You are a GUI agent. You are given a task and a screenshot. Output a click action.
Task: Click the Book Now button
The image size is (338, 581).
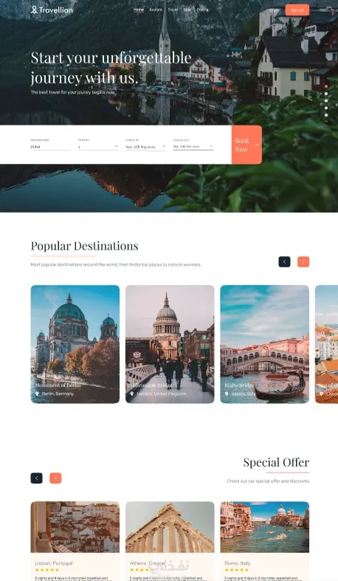point(246,145)
